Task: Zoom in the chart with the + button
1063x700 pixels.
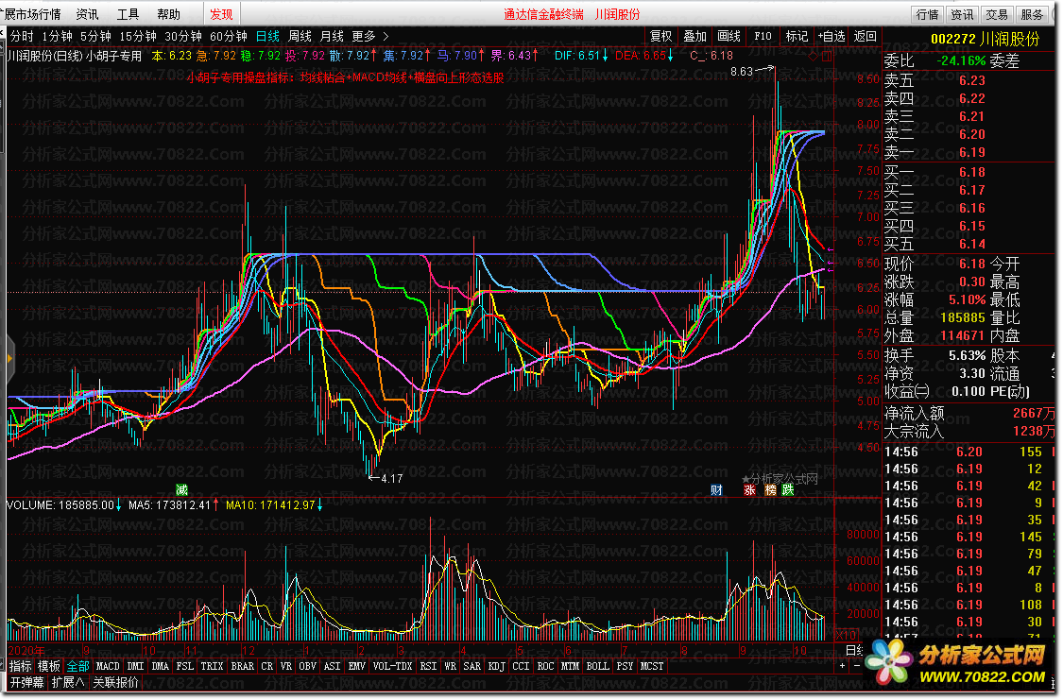Action: coord(843,667)
